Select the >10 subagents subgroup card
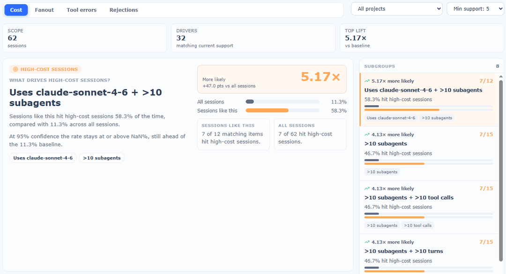The image size is (506, 274). 429,153
